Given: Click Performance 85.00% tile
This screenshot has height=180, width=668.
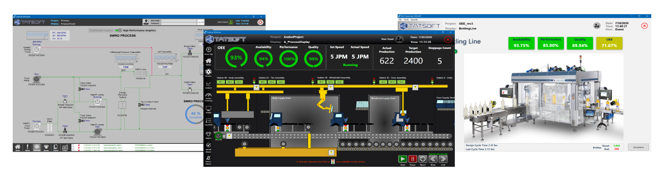Looking at the screenshot, I should pos(550,43).
